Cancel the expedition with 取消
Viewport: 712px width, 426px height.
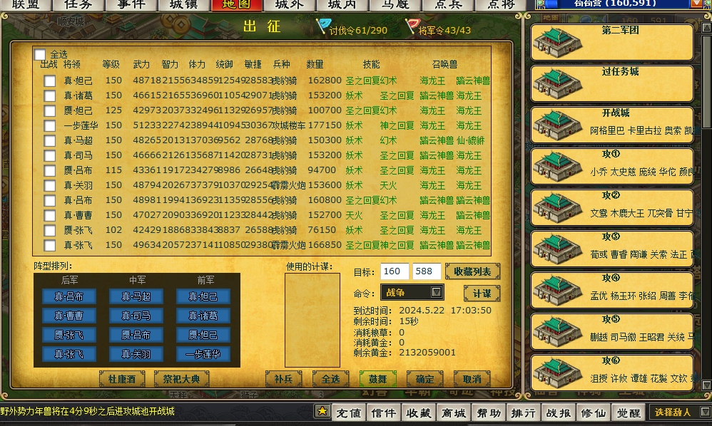[472, 379]
